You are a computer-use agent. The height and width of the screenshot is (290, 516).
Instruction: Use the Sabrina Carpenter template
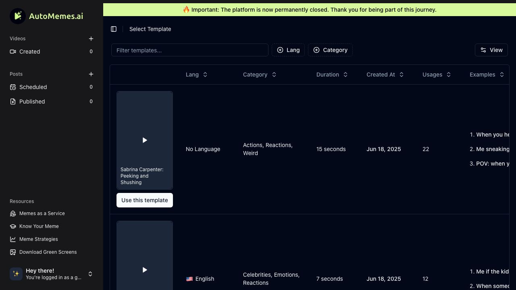pyautogui.click(x=145, y=200)
